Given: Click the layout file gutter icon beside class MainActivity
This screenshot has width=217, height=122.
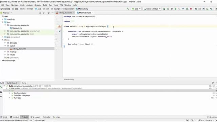Looking at the screenshot, I should coord(60,26).
